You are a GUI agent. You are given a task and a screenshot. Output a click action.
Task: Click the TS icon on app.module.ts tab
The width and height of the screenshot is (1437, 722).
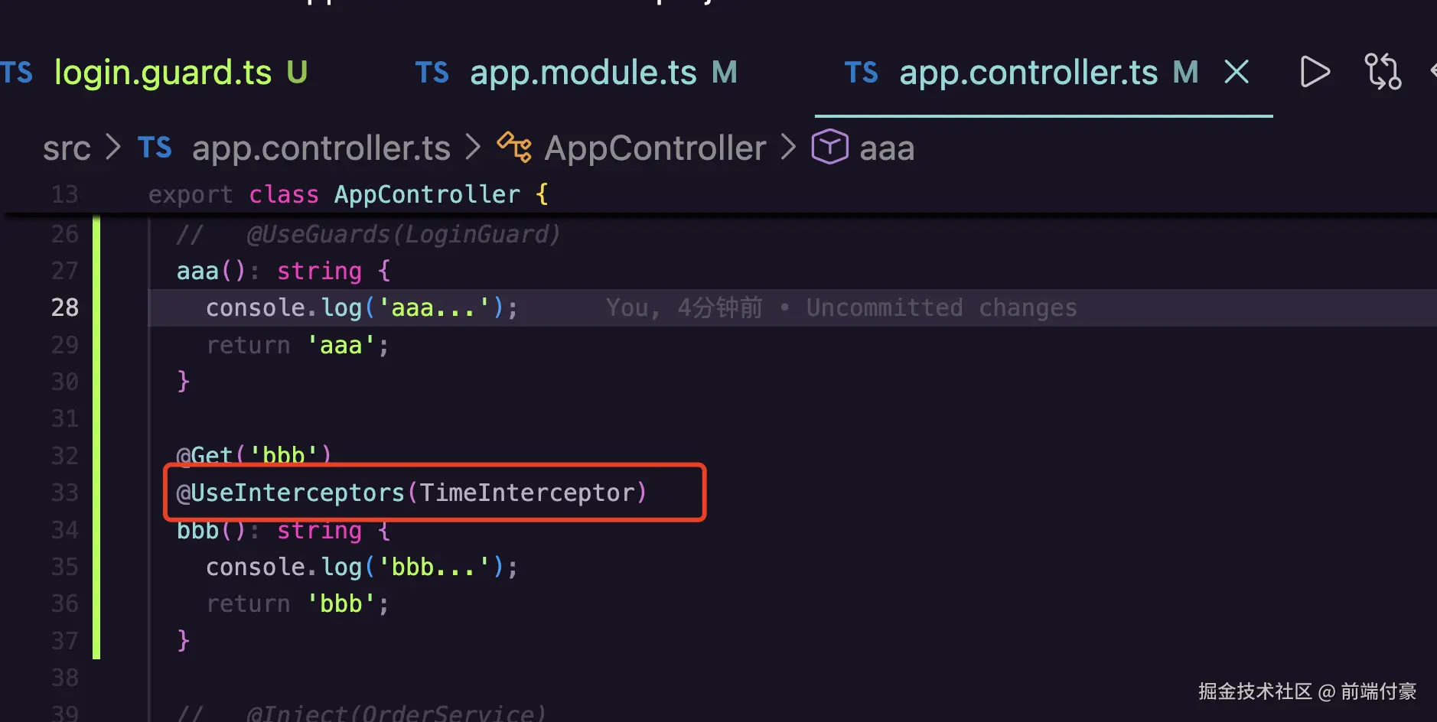pos(432,73)
